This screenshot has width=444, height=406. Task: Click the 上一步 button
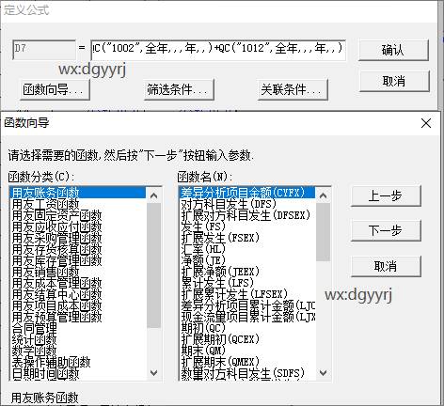point(386,196)
